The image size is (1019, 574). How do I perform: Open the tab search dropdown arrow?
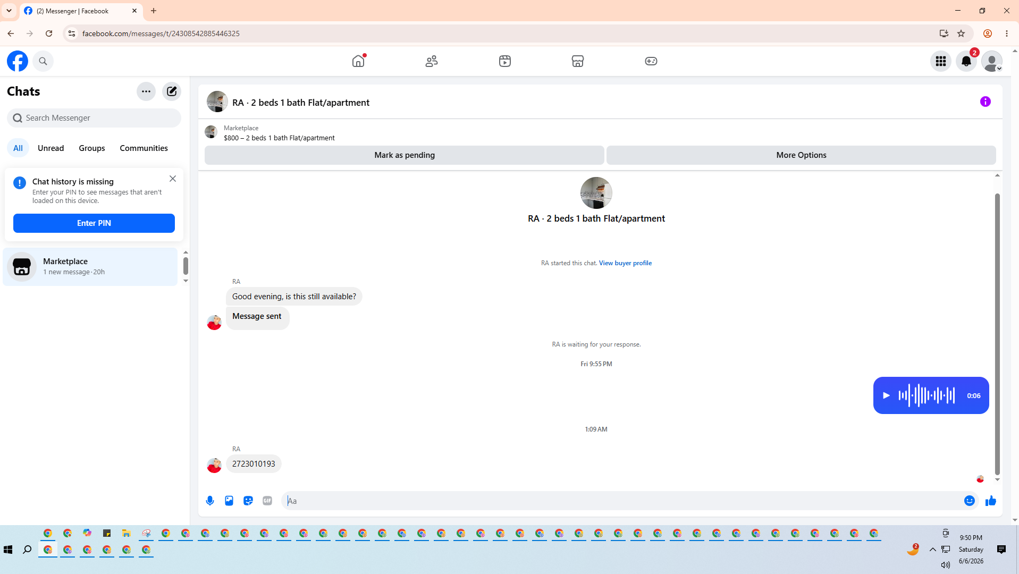coord(9,11)
